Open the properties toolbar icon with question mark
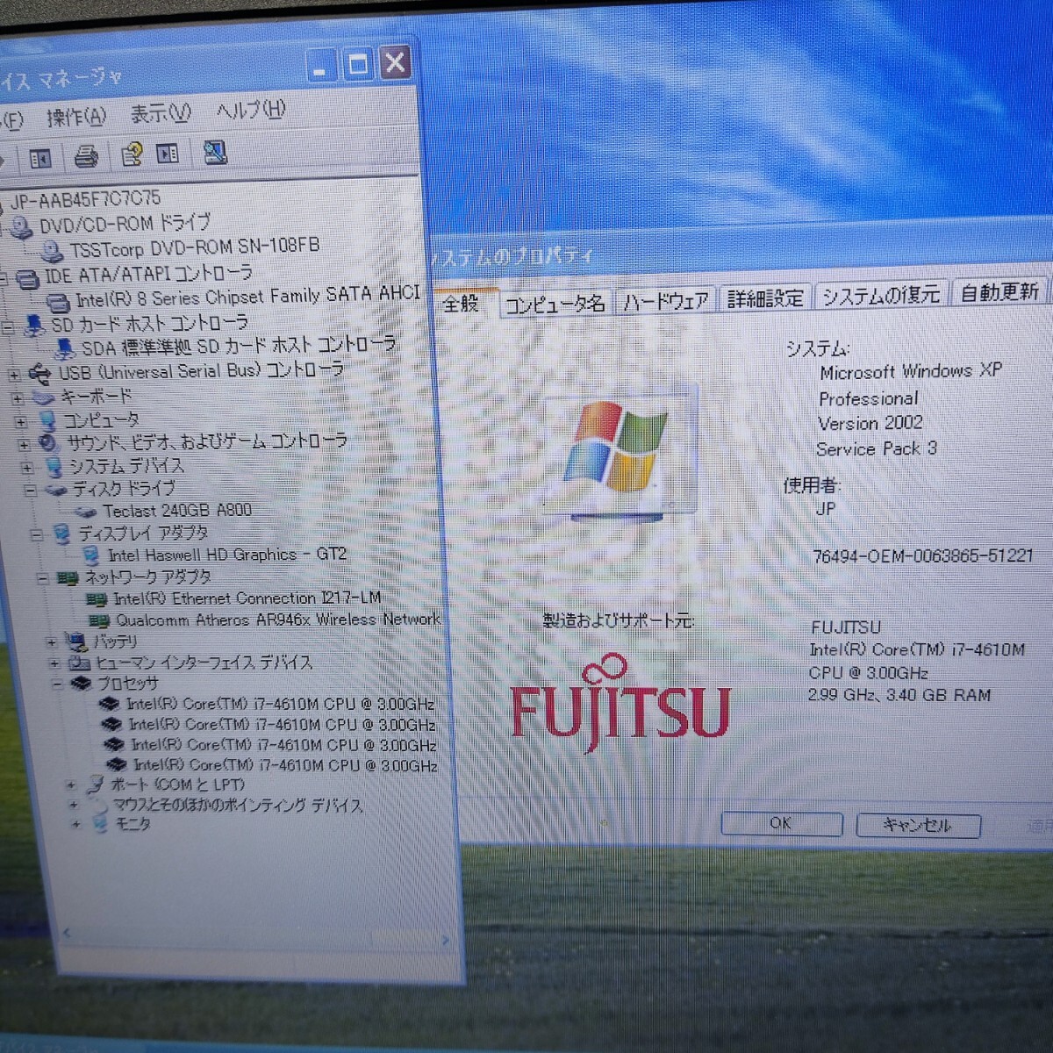 pos(132,155)
